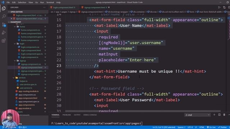Click the VS Code logo in title bar
Image resolution: width=230 pixels, height=129 pixels.
tap(3, 3)
